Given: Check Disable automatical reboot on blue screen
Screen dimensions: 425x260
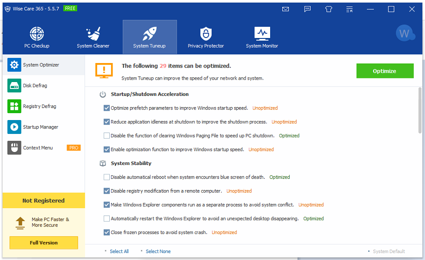Looking at the screenshot, I should [106, 177].
